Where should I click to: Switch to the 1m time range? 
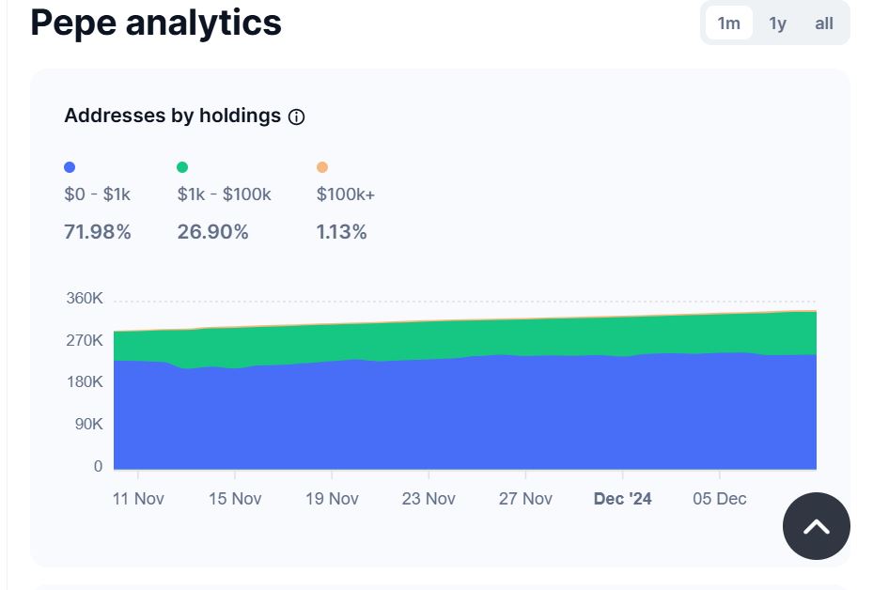click(x=729, y=23)
